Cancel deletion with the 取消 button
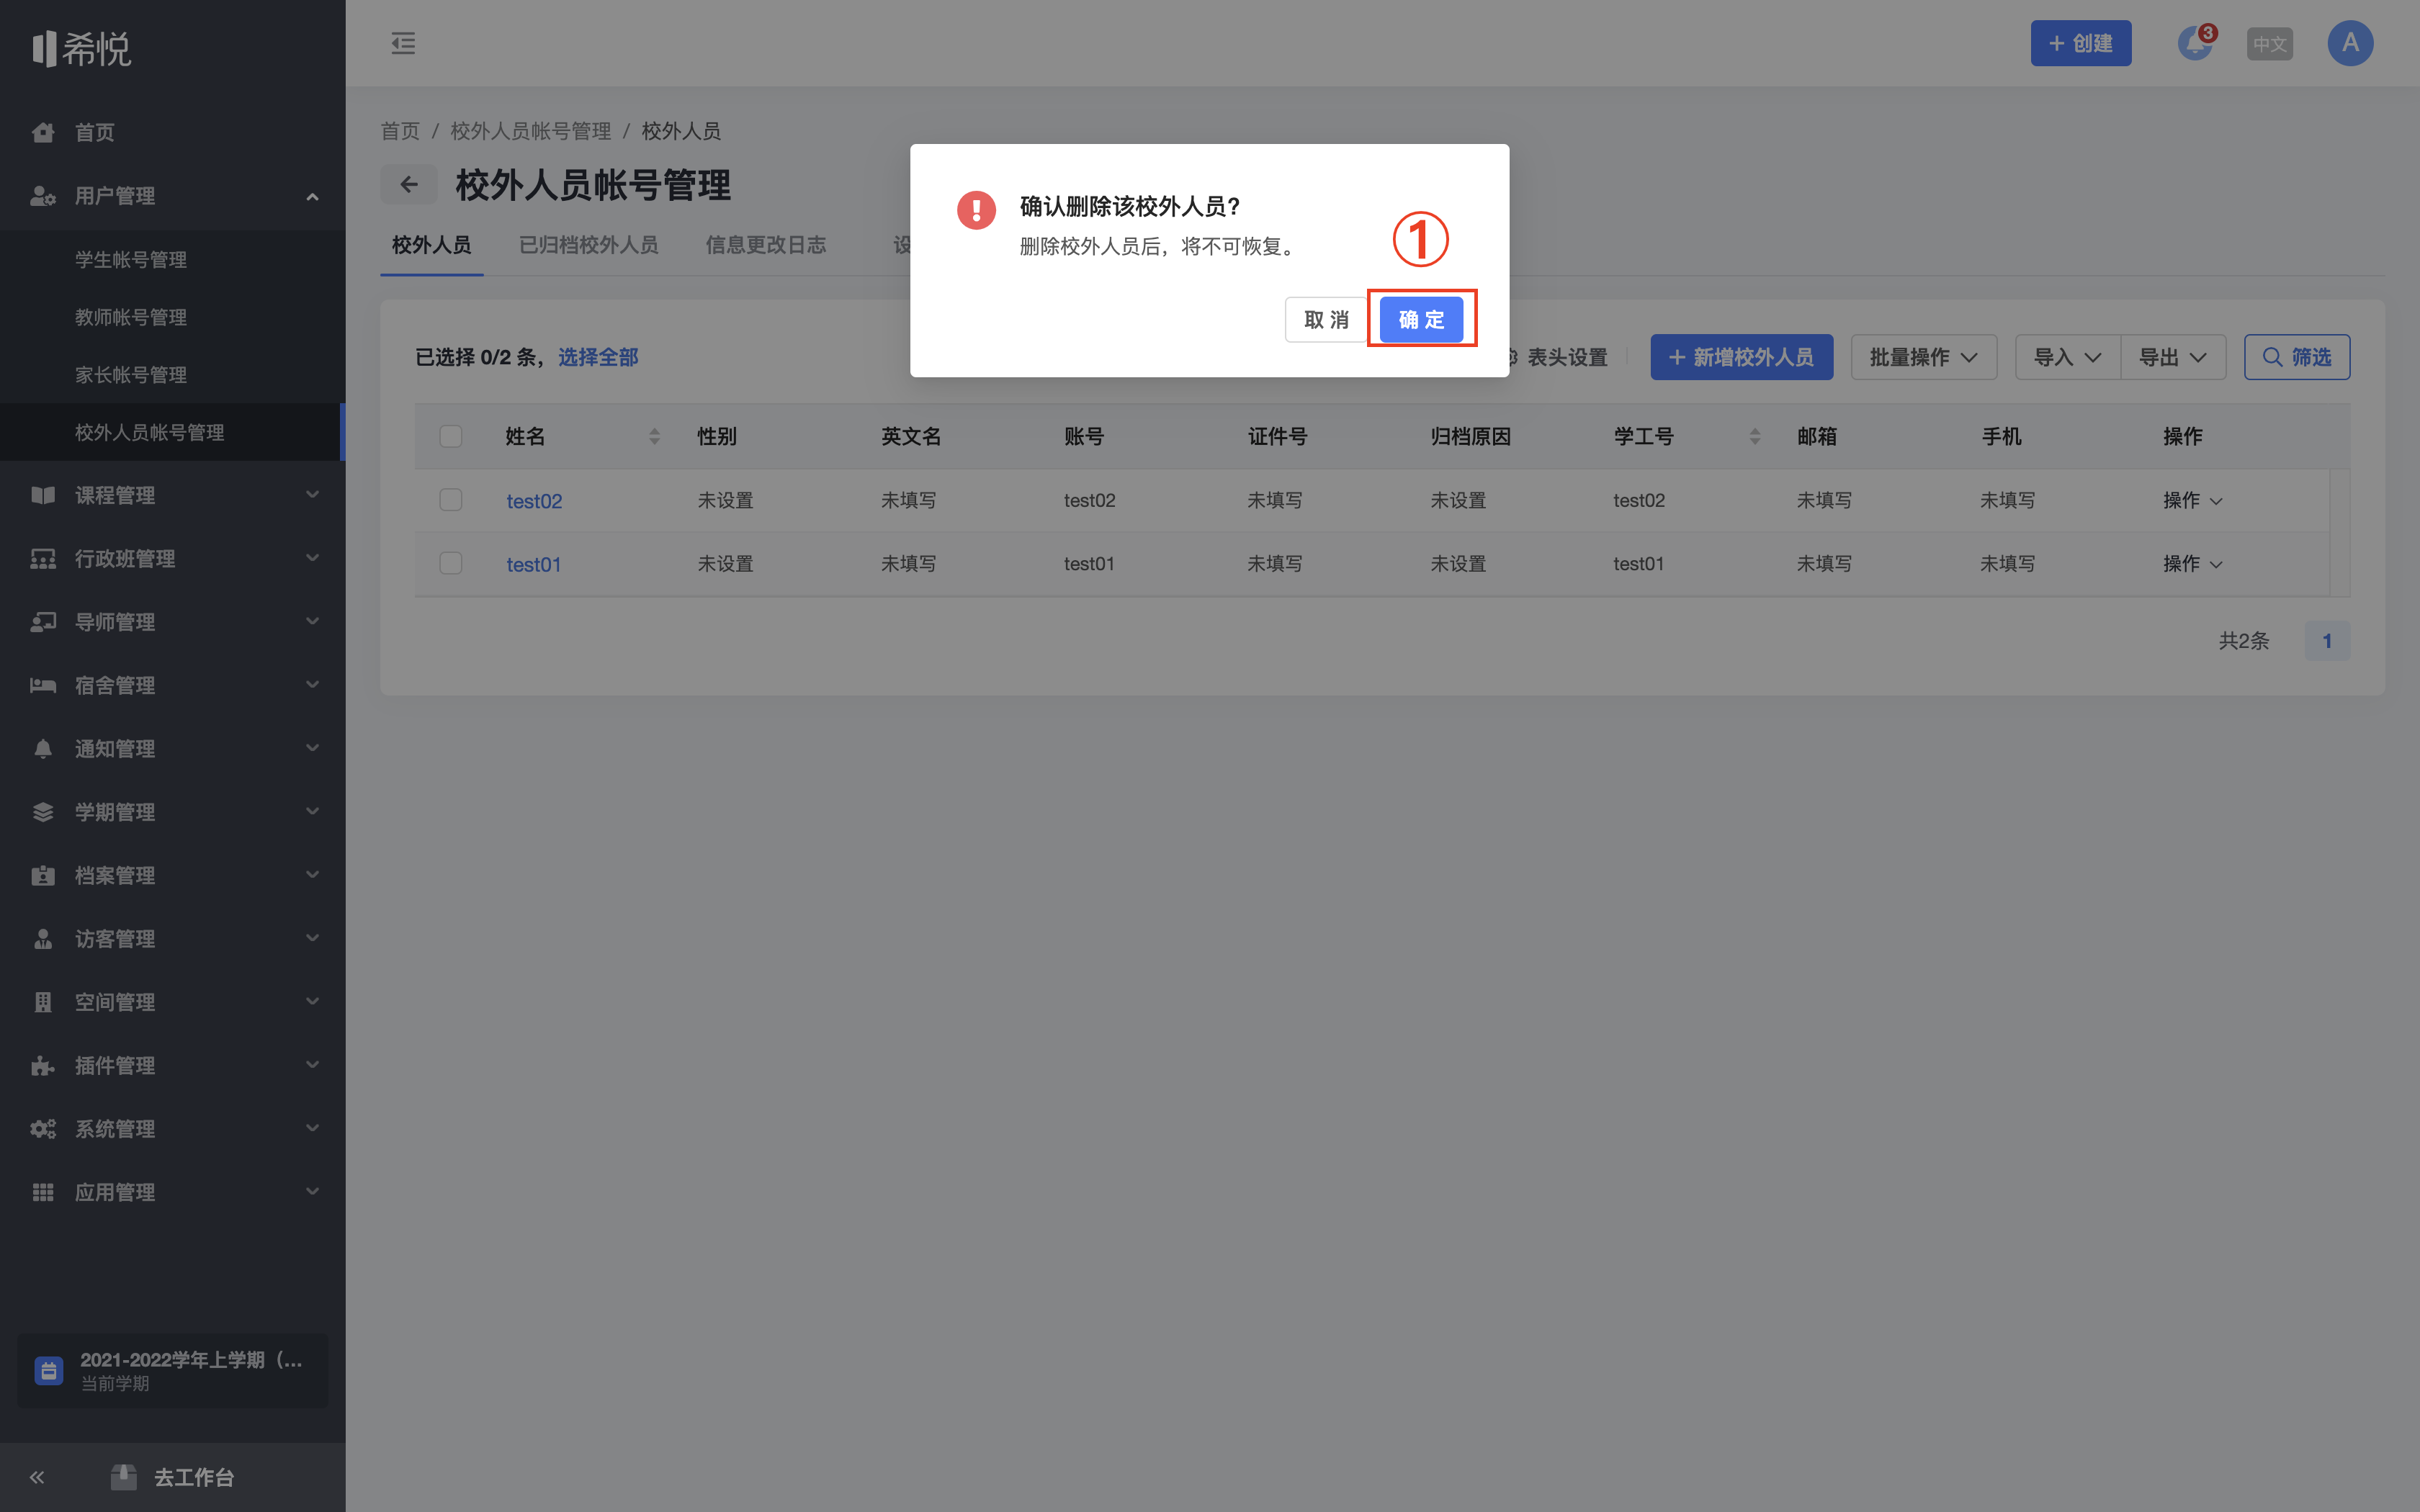 pyautogui.click(x=1326, y=320)
